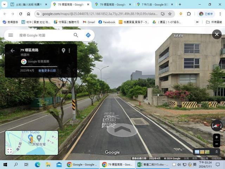Image resolution: width=225 pixels, height=169 pixels.
Task: Close the 7 科九街 tab
Action: point(172,5)
